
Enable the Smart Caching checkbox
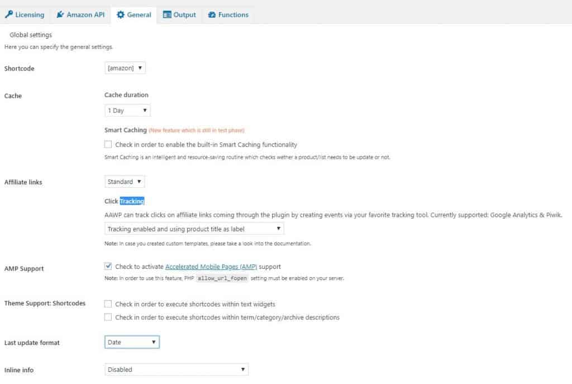pos(108,144)
